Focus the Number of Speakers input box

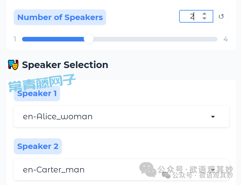click(x=190, y=16)
